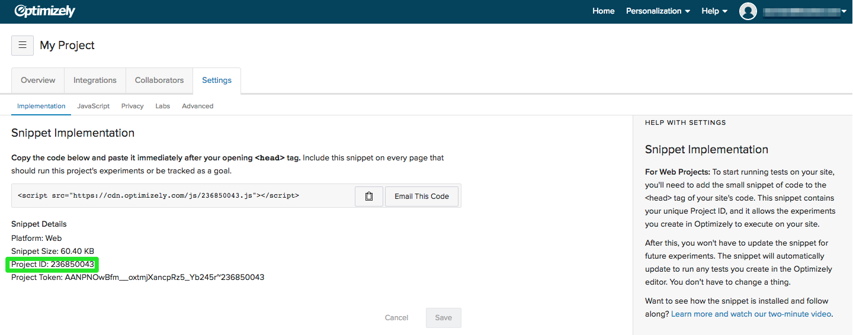Click the user avatar icon
The width and height of the screenshot is (853, 335).
click(748, 11)
